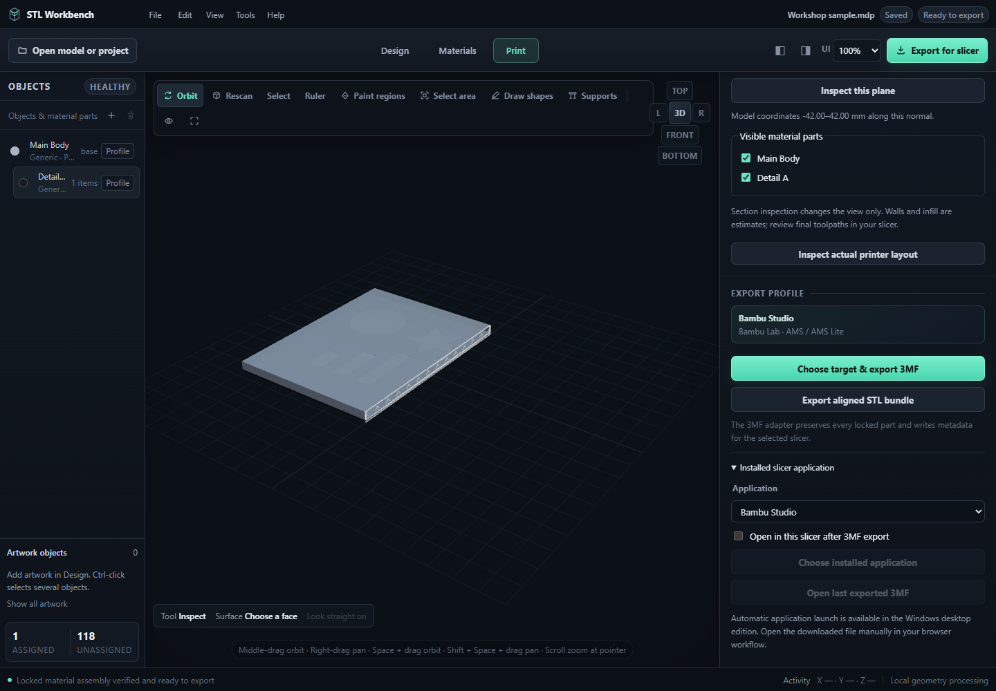
Task: Switch view to TOP
Action: coord(680,91)
